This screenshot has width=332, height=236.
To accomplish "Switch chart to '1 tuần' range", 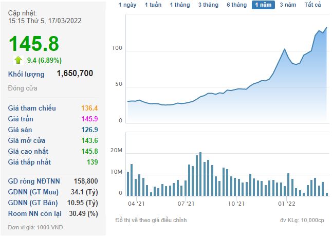I will (x=153, y=5).
